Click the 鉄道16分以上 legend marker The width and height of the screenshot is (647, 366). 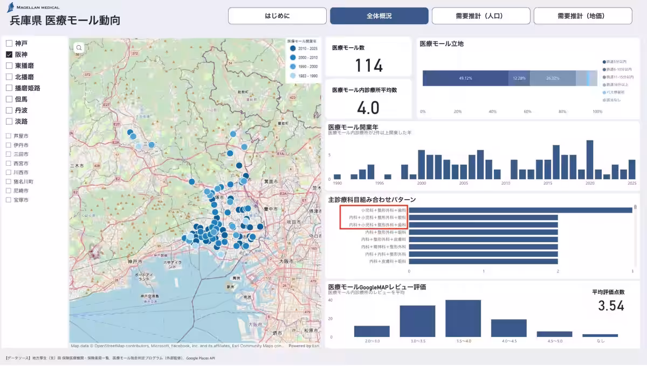click(x=604, y=85)
